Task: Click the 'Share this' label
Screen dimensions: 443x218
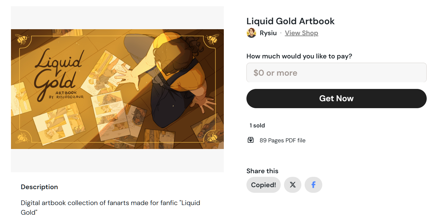Action: pos(262,171)
